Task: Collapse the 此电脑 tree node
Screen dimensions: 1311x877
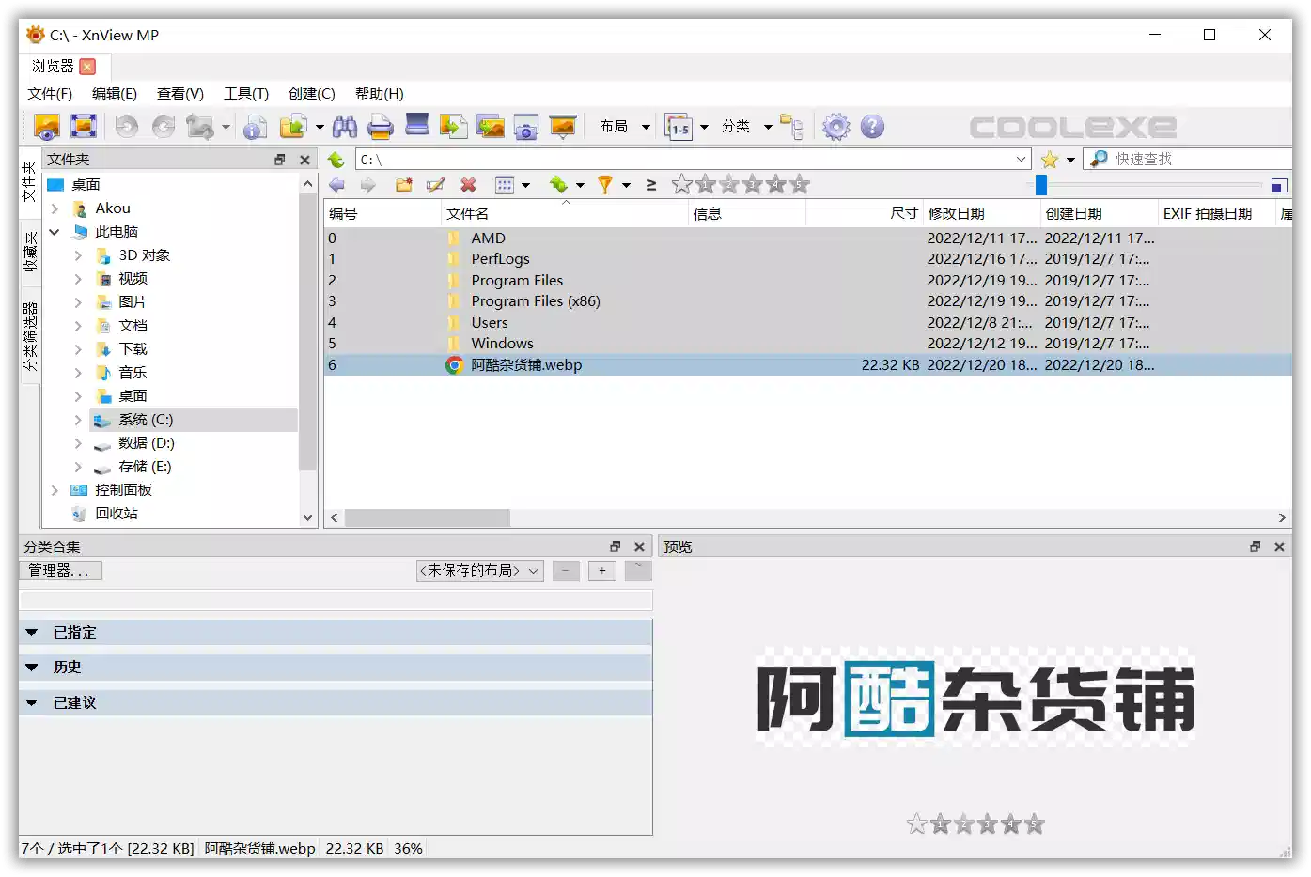Action: pos(55,231)
